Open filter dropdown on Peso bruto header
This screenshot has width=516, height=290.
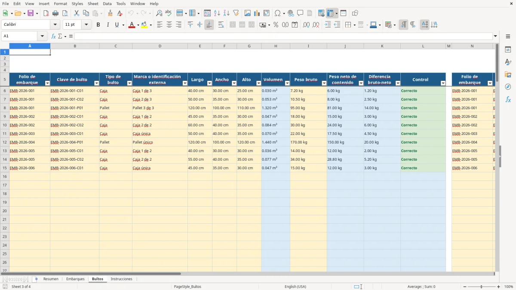(x=324, y=83)
